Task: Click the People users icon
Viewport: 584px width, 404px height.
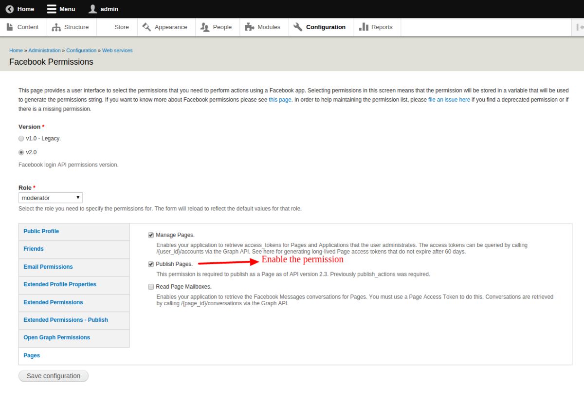Action: tap(205, 27)
